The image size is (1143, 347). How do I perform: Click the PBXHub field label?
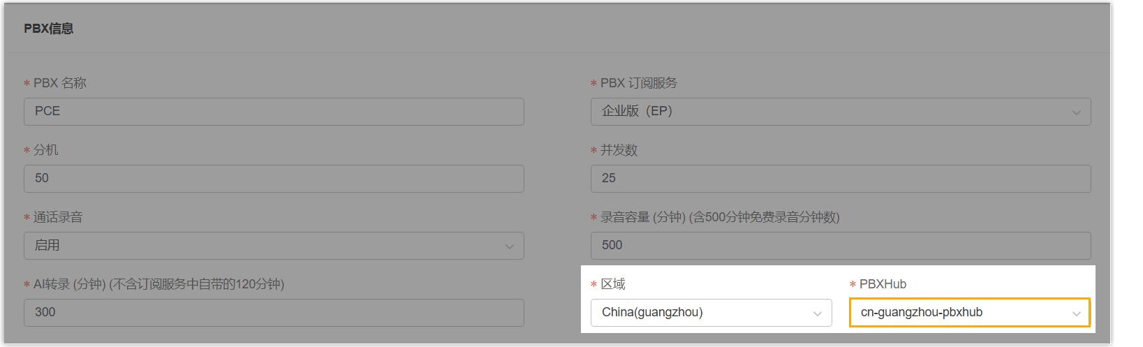click(883, 284)
